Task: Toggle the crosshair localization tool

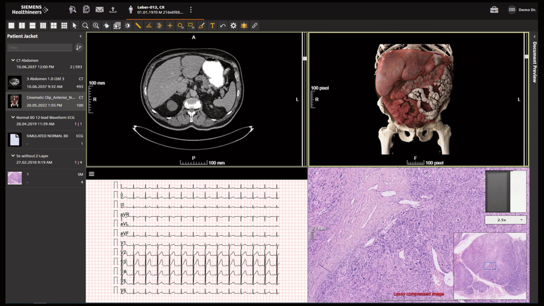Action: pos(170,25)
